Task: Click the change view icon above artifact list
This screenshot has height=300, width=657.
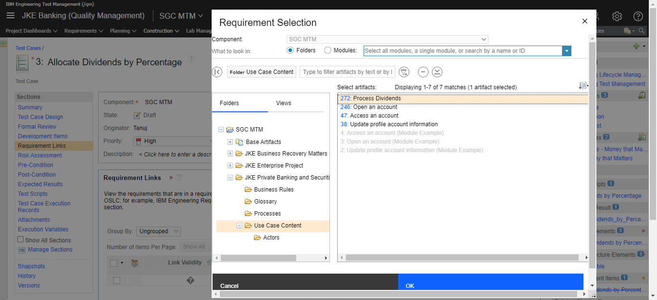Action: coord(583,85)
